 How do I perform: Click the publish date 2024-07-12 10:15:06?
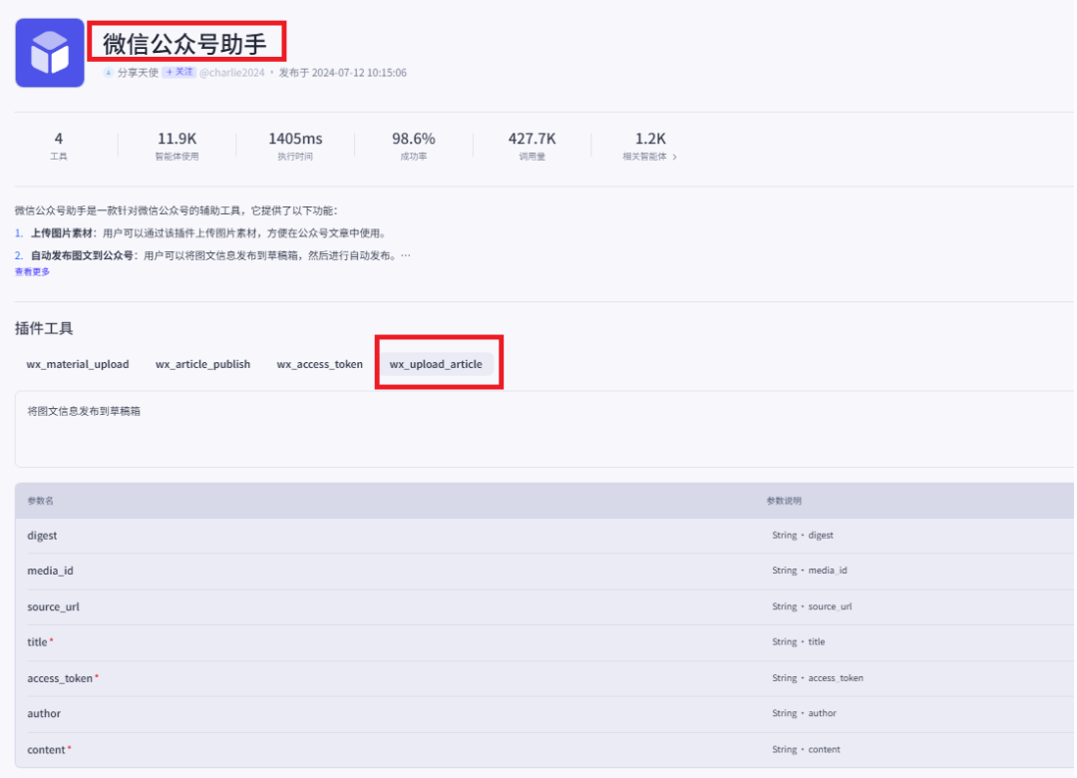tap(359, 73)
